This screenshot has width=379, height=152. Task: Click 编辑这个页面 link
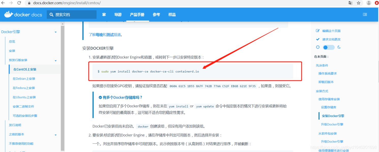(331, 31)
